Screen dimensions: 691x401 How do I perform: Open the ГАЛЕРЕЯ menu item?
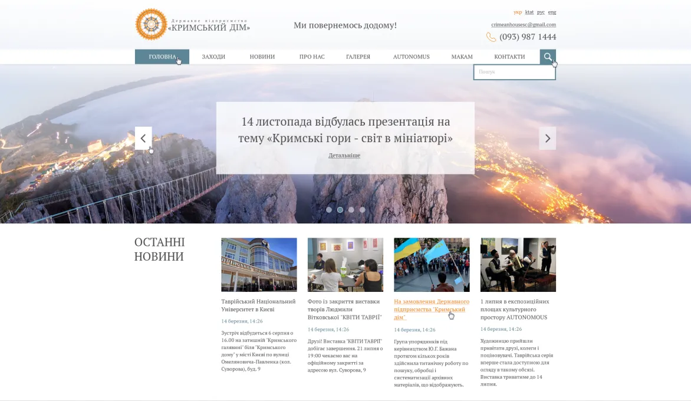[358, 57]
